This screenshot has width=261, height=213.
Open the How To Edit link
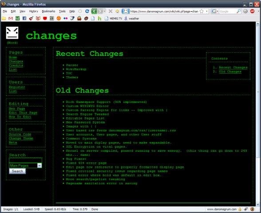coord(20,117)
